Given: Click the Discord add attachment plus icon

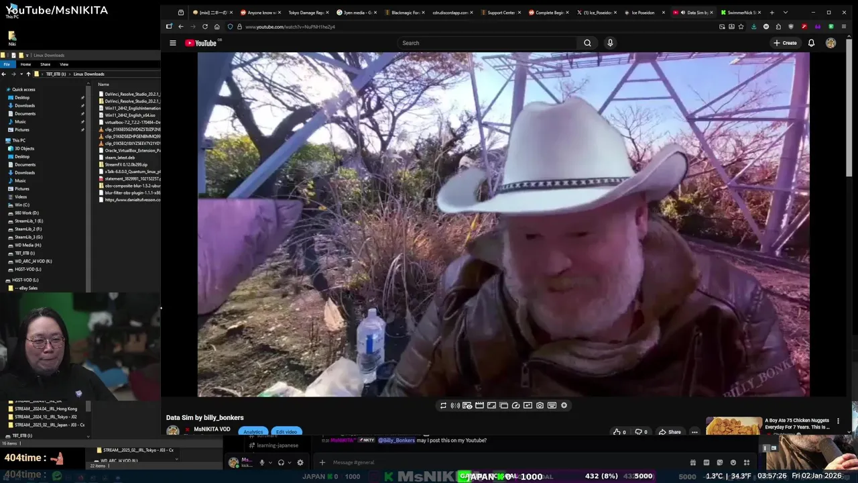Looking at the screenshot, I should [x=322, y=462].
